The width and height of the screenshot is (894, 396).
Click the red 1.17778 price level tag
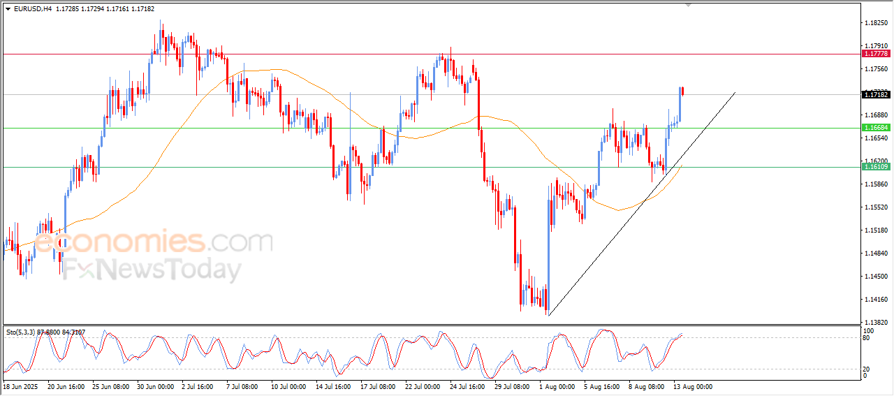point(876,54)
